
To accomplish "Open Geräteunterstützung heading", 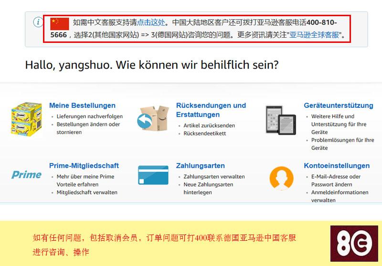I will click(x=339, y=105).
